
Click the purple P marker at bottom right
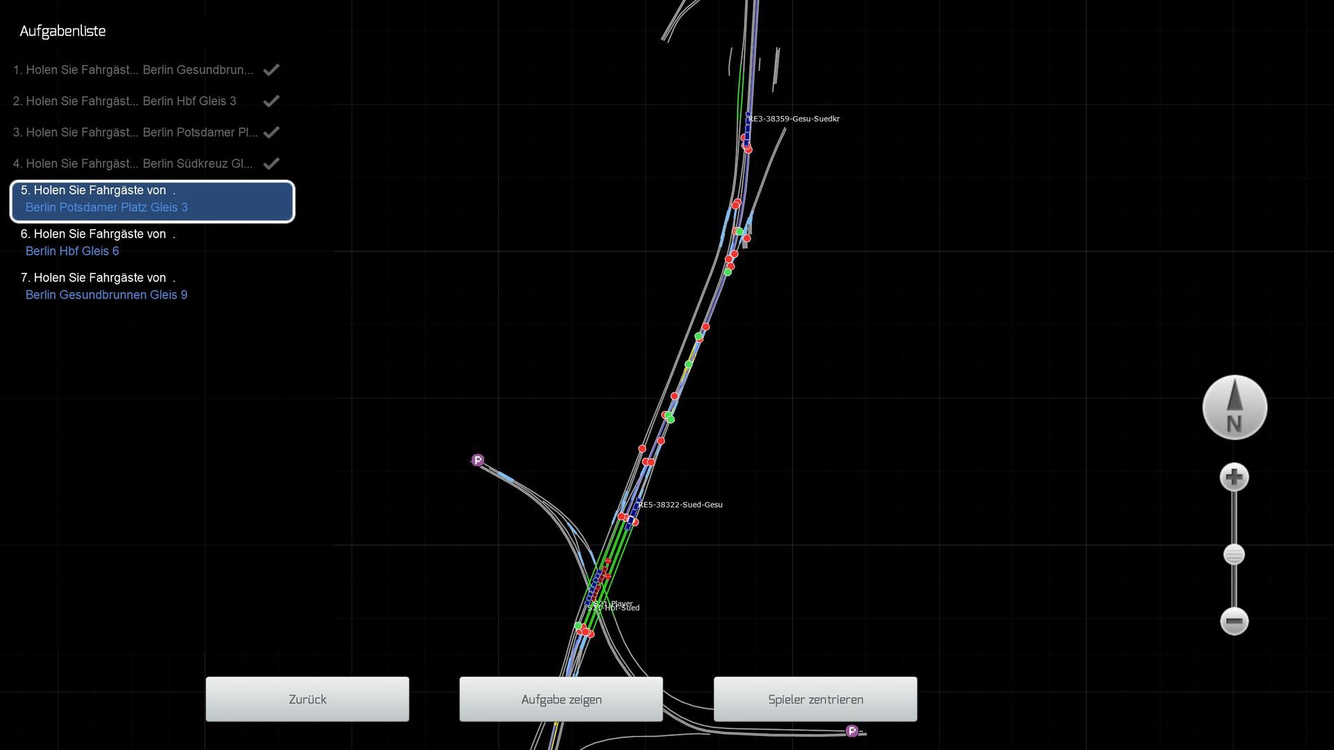click(x=852, y=731)
